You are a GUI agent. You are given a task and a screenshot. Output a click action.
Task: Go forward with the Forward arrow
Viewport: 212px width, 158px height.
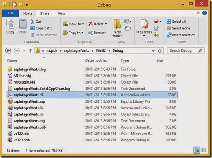[17, 50]
